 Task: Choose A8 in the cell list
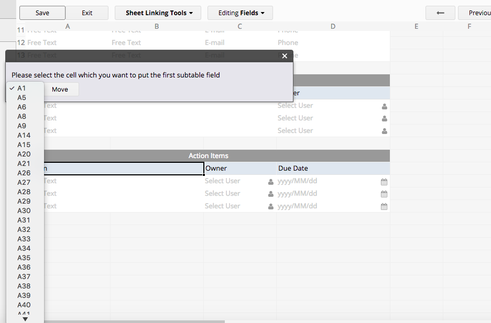pyautogui.click(x=25, y=116)
